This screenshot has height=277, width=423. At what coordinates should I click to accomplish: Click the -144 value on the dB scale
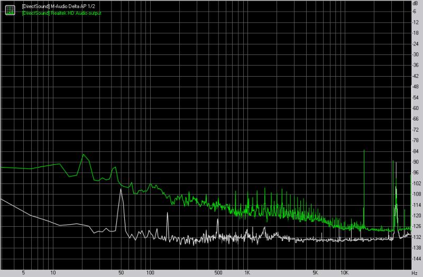tap(416, 259)
